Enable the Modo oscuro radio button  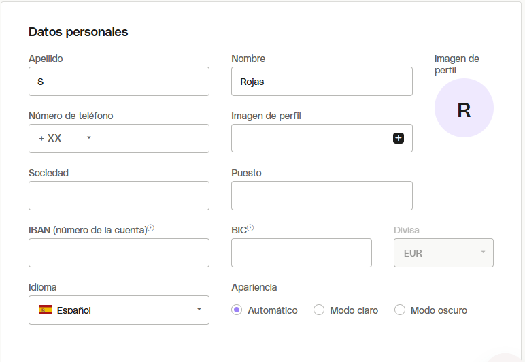400,310
